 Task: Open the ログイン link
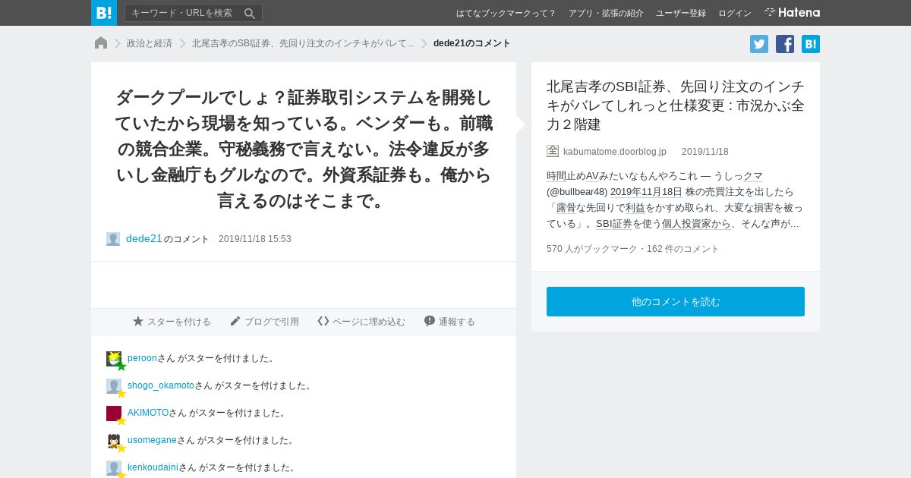click(735, 13)
